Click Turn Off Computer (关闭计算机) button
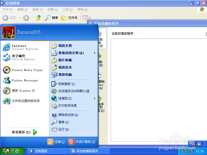 pos(82,142)
